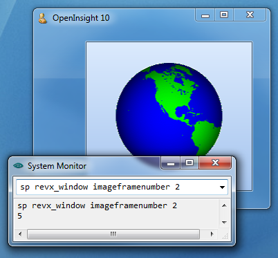Close the OpenInsight 10 window
278x258 pixels.
(x=250, y=15)
